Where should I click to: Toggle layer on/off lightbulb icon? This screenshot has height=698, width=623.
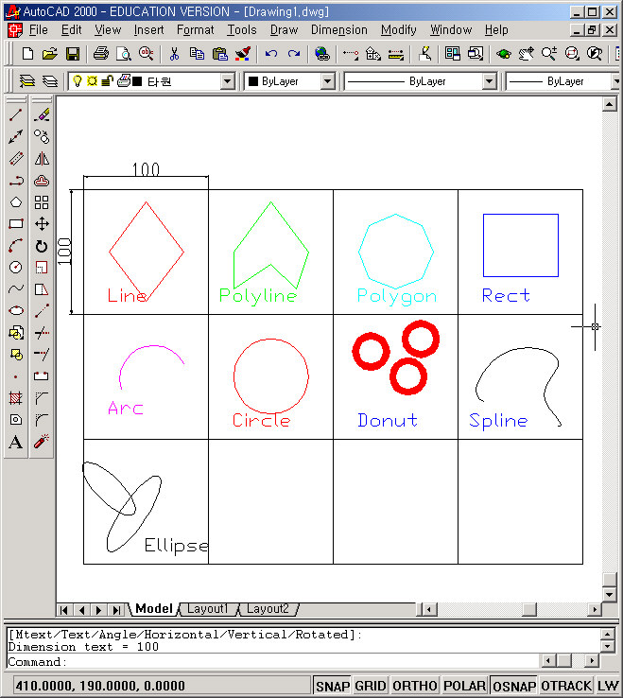[x=78, y=81]
